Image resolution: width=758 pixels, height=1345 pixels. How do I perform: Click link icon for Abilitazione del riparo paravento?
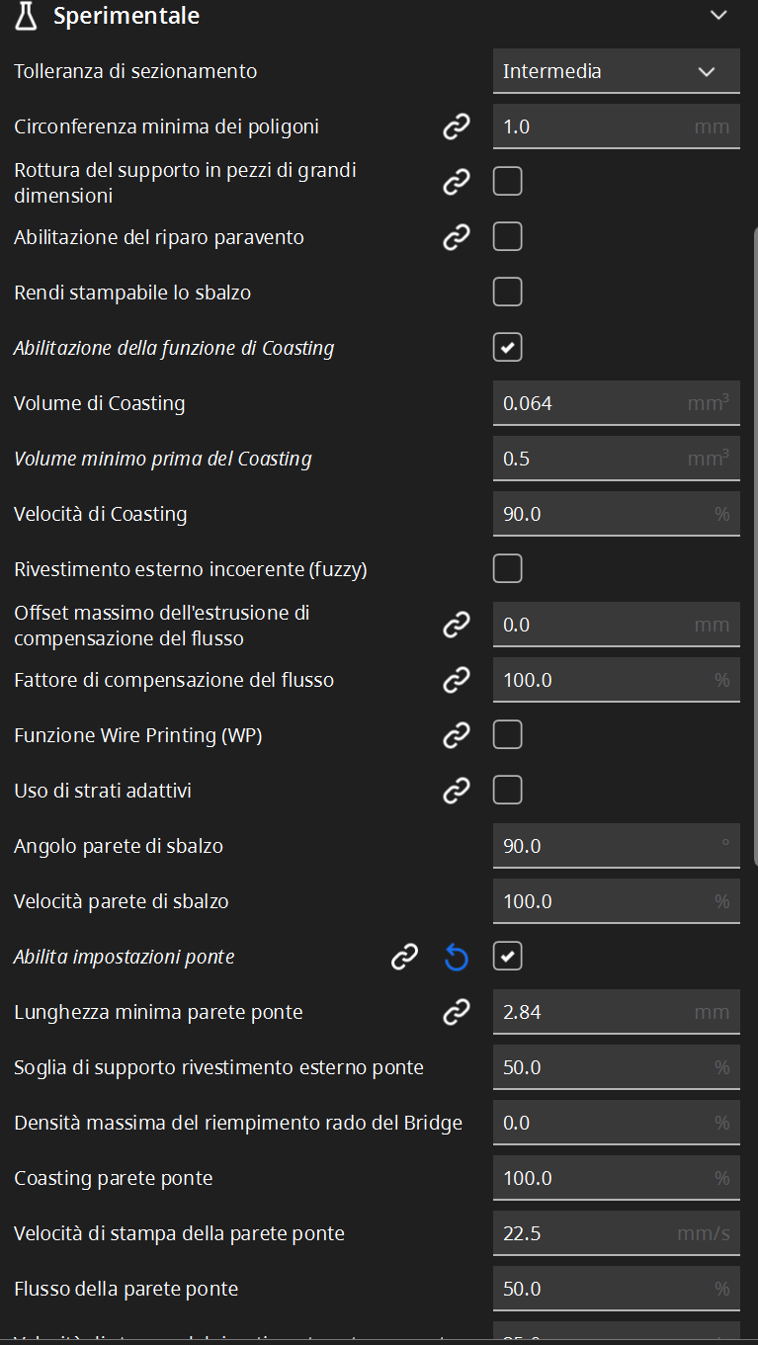click(456, 237)
